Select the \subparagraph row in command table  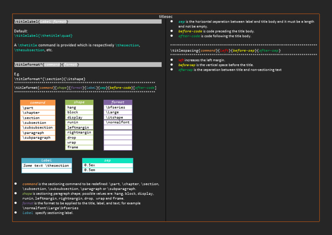pos(38,138)
